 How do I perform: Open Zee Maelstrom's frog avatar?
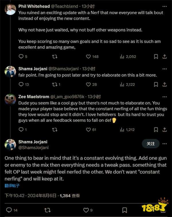point(10,100)
